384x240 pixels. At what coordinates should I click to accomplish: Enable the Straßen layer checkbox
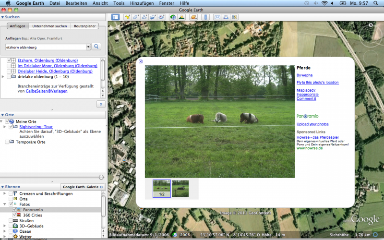[x=10, y=220]
